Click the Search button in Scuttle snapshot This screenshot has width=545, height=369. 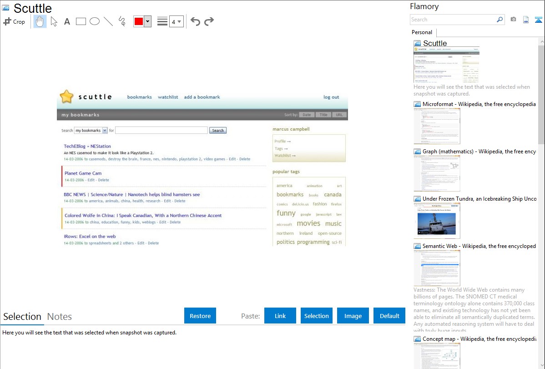tap(218, 131)
